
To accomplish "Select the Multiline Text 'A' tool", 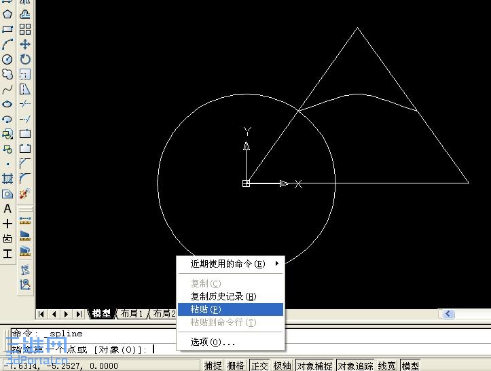I will coord(7,209).
